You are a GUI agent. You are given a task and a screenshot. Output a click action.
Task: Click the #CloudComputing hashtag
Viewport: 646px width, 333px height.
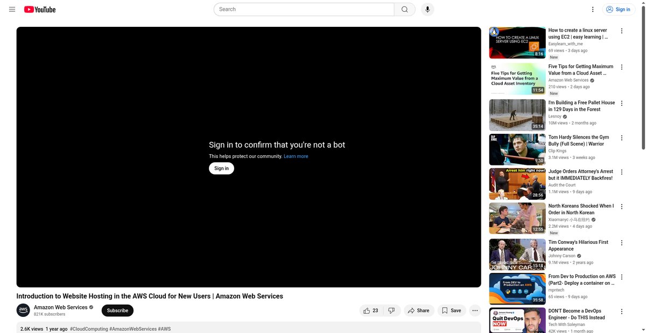pos(89,329)
